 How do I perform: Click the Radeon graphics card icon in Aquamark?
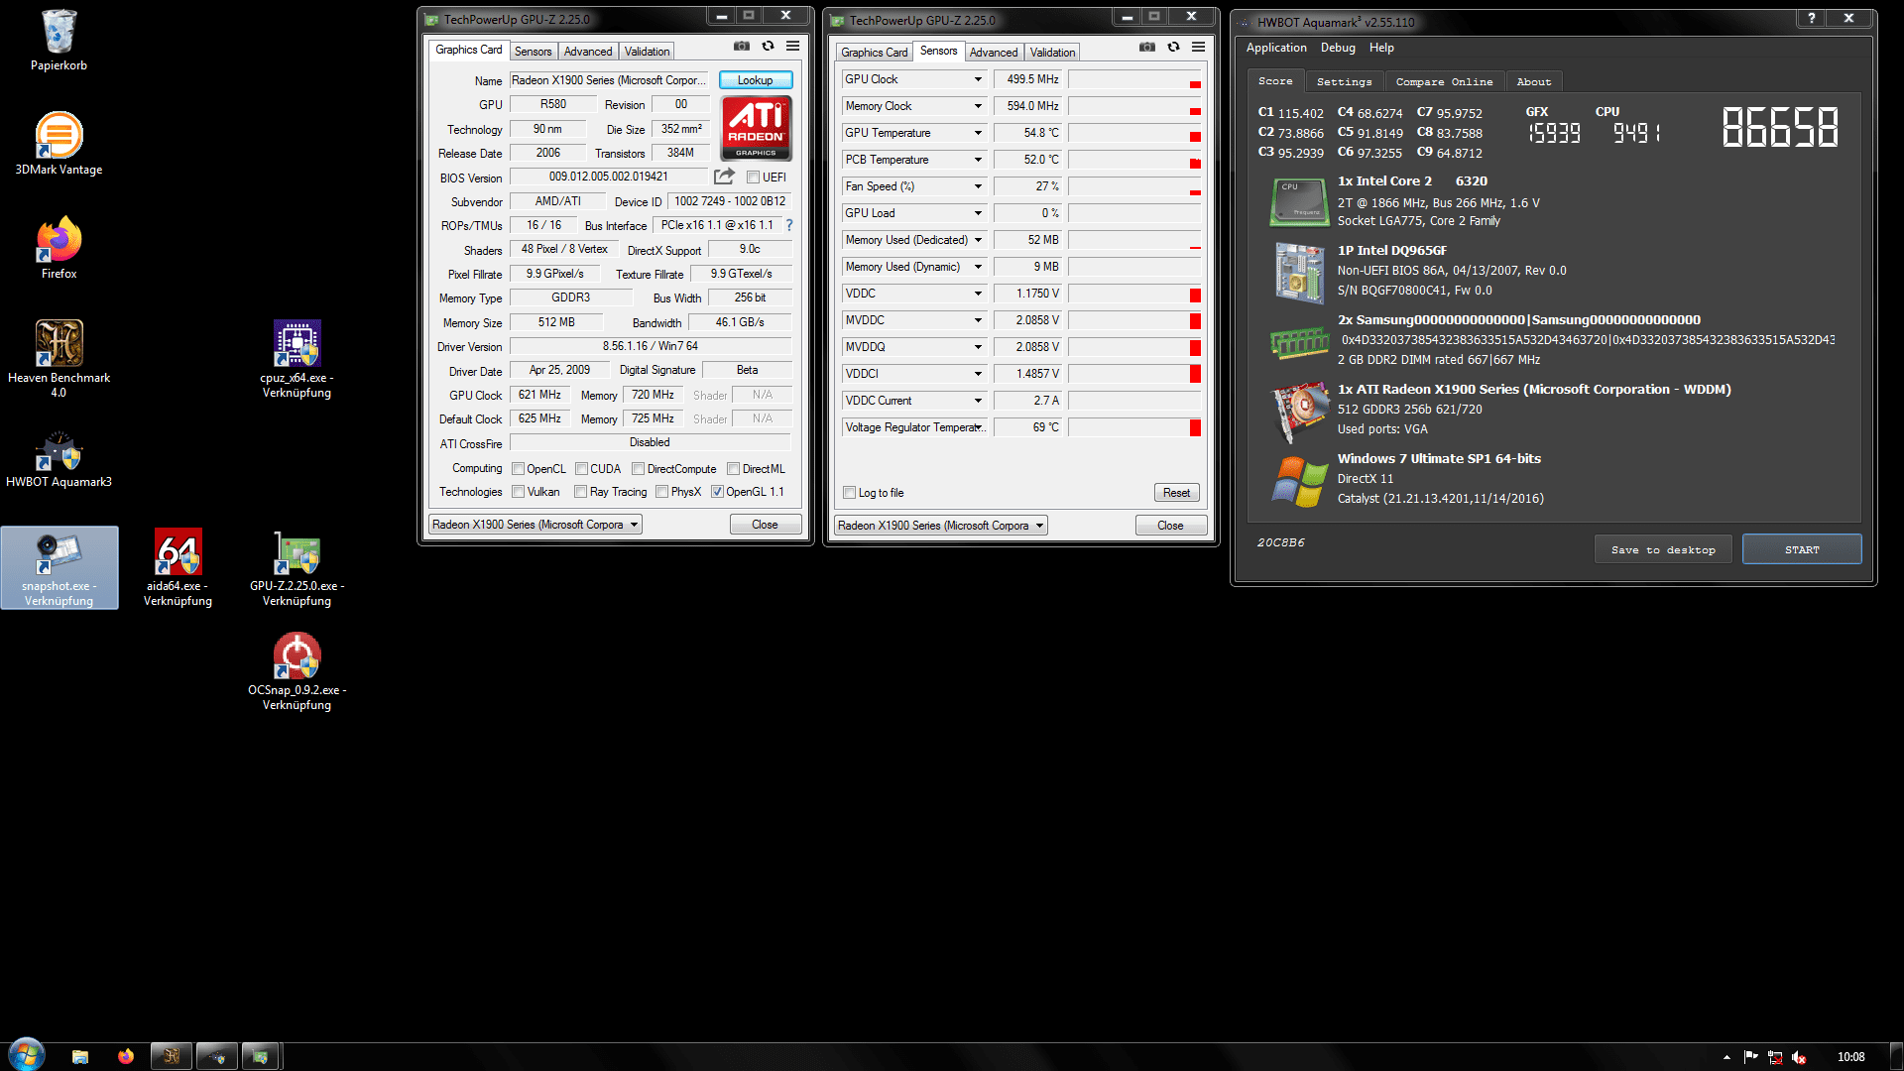1299,411
